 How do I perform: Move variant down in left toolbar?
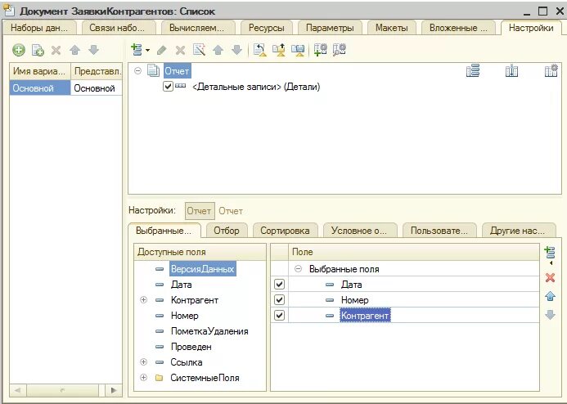pyautogui.click(x=93, y=50)
